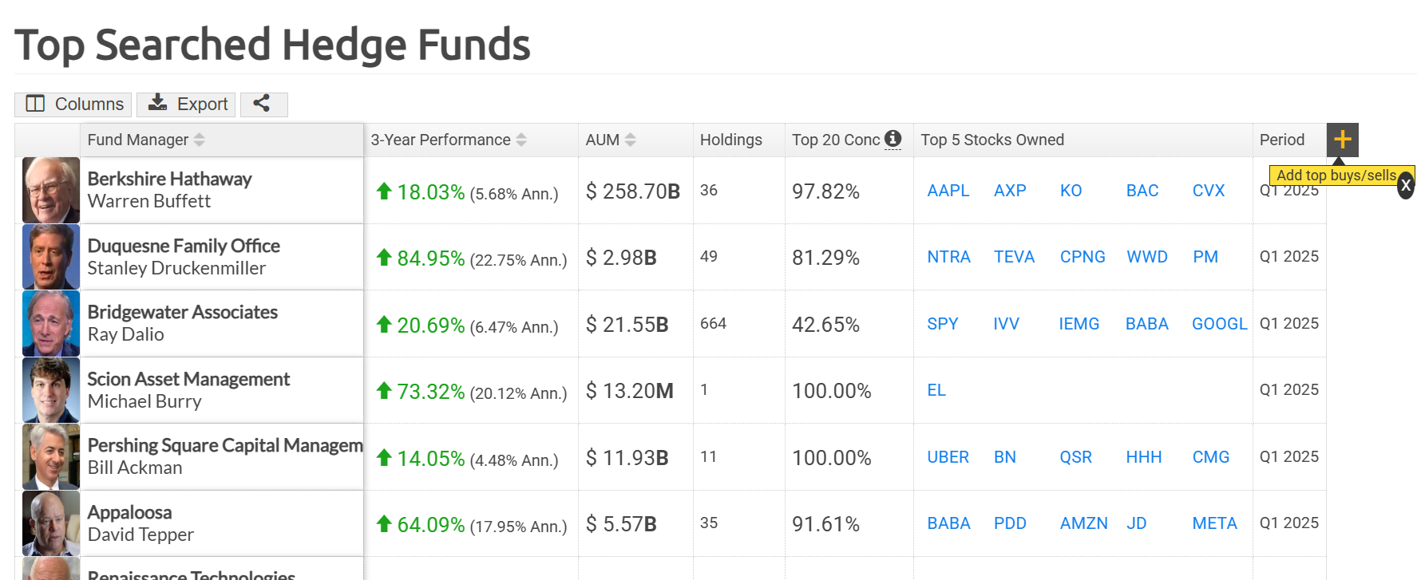This screenshot has height=580, width=1417.
Task: Open the Berkshire Hathaway fund page
Action: coord(169,179)
